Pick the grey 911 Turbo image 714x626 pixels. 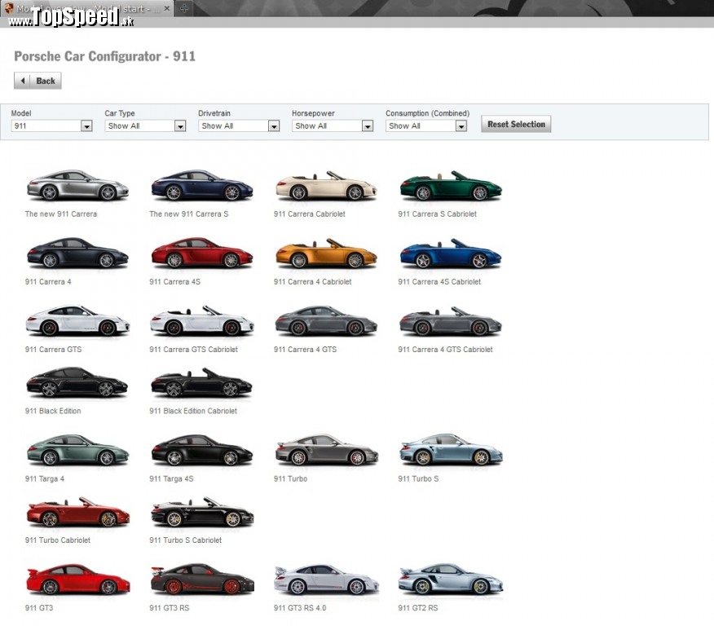click(x=326, y=449)
